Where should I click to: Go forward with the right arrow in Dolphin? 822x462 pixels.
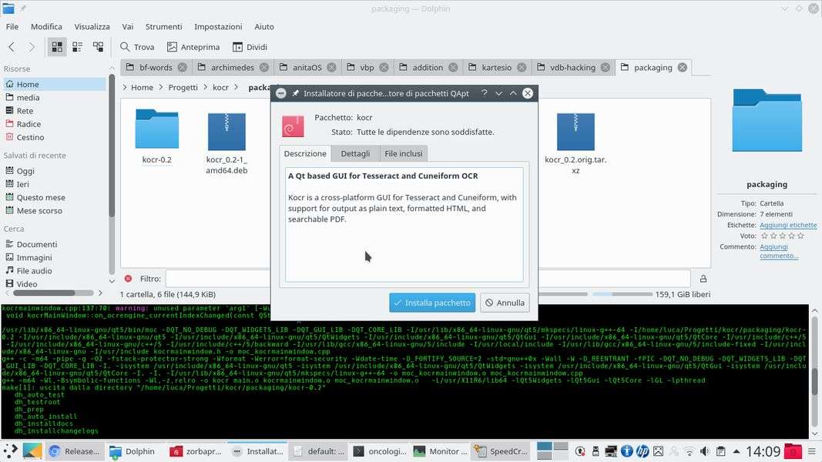(32, 47)
